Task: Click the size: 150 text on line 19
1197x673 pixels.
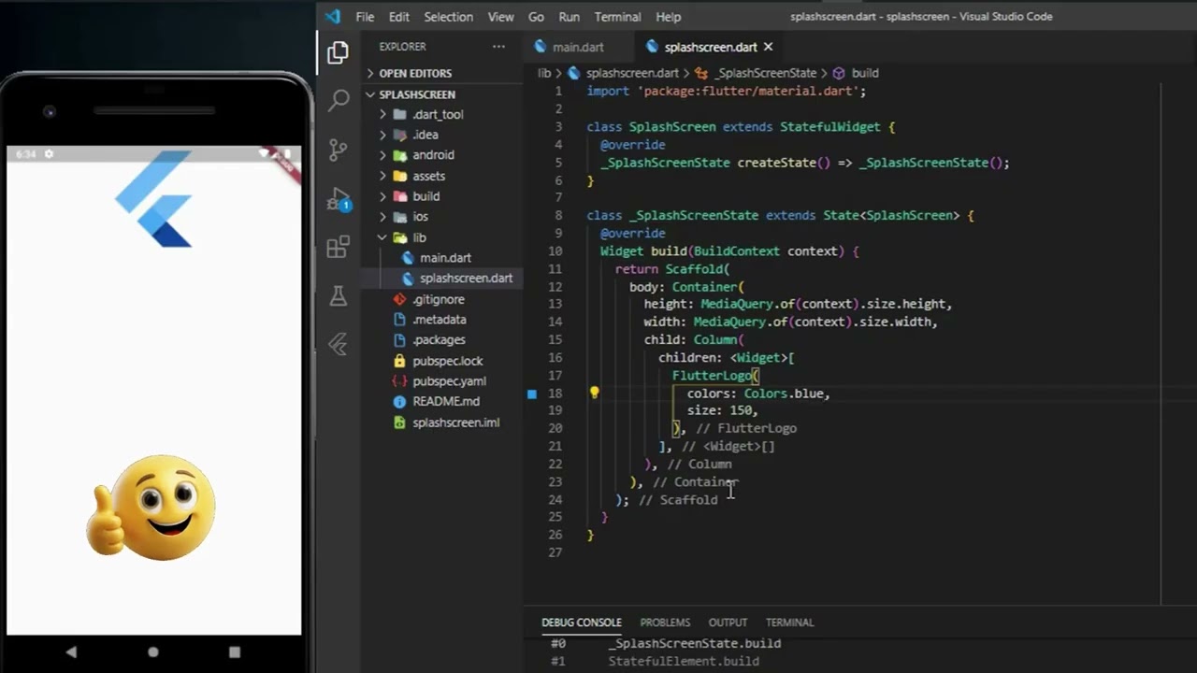Action: [719, 410]
